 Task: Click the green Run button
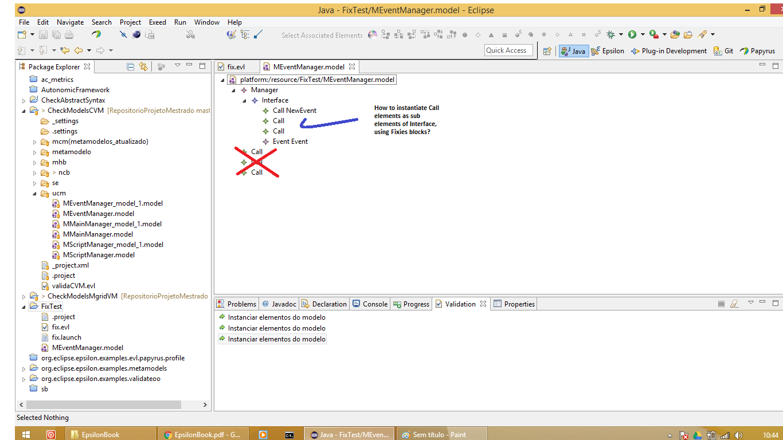pyautogui.click(x=632, y=35)
